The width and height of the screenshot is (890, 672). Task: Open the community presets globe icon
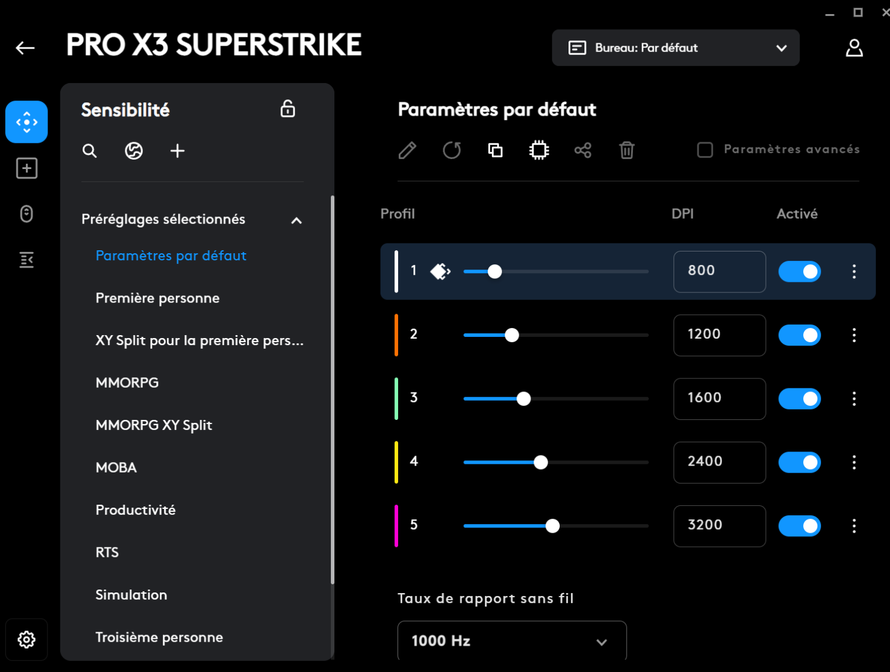click(133, 151)
